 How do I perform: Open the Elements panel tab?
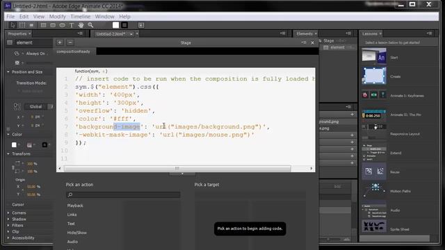(x=305, y=34)
